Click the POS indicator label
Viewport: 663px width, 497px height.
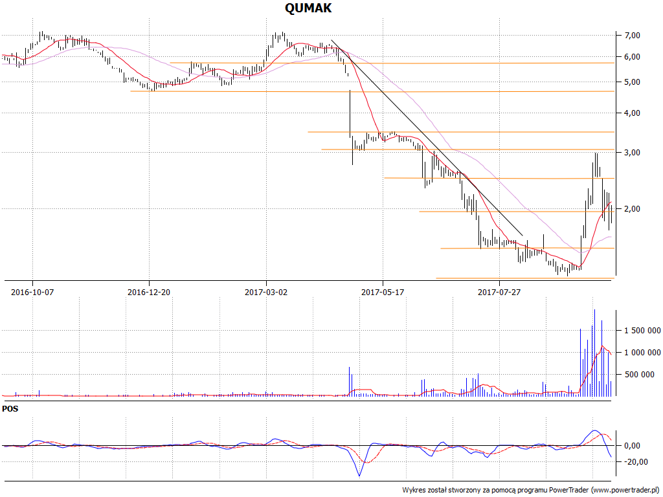pyautogui.click(x=10, y=409)
